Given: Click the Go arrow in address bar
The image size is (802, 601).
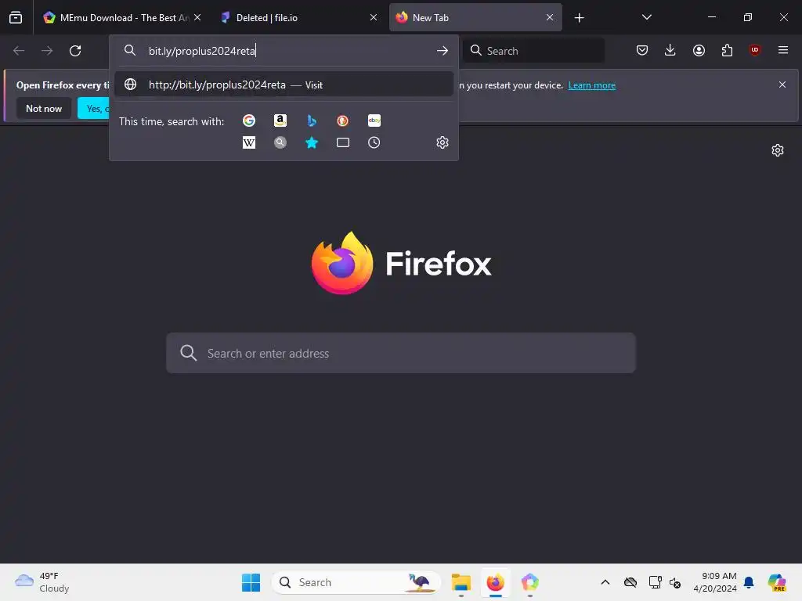Looking at the screenshot, I should (443, 51).
